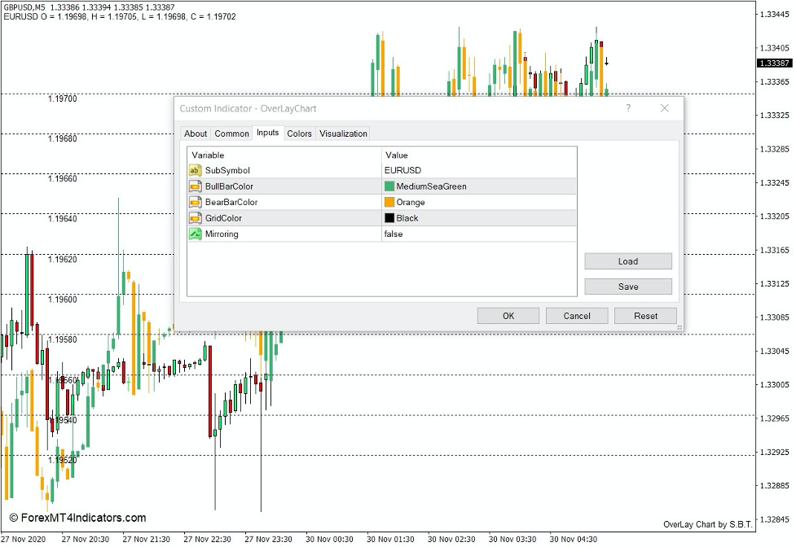Click the SubSymbol "ab" text icon
The width and height of the screenshot is (796, 547).
(x=193, y=171)
